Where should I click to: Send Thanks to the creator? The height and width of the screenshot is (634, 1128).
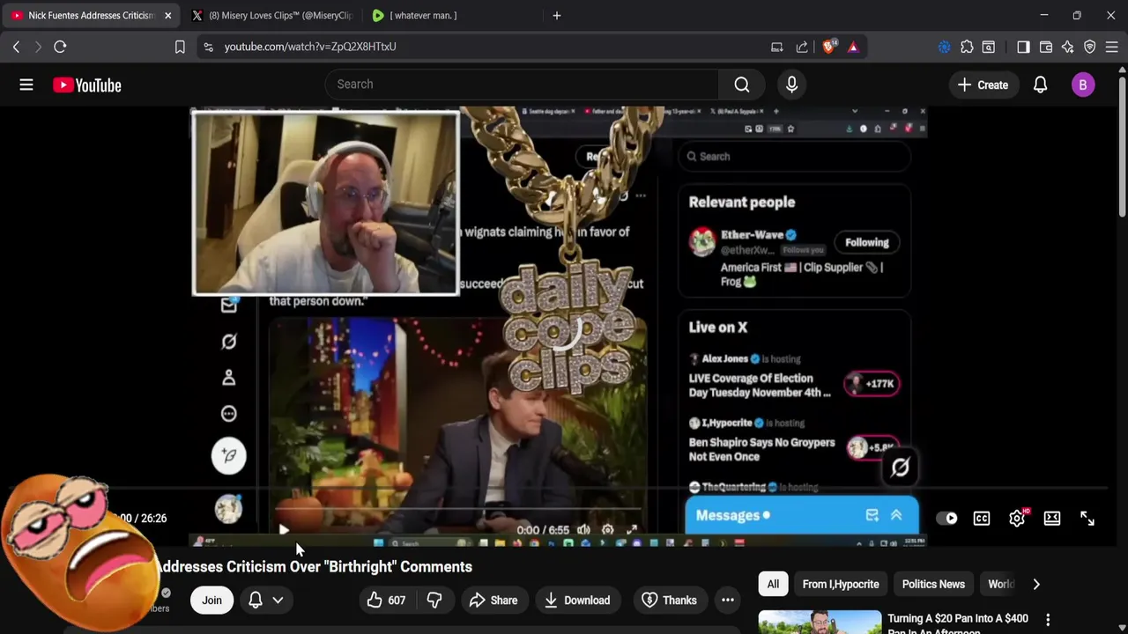pos(670,601)
